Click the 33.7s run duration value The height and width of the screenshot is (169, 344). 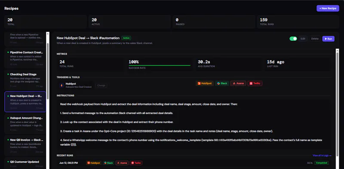310,163
